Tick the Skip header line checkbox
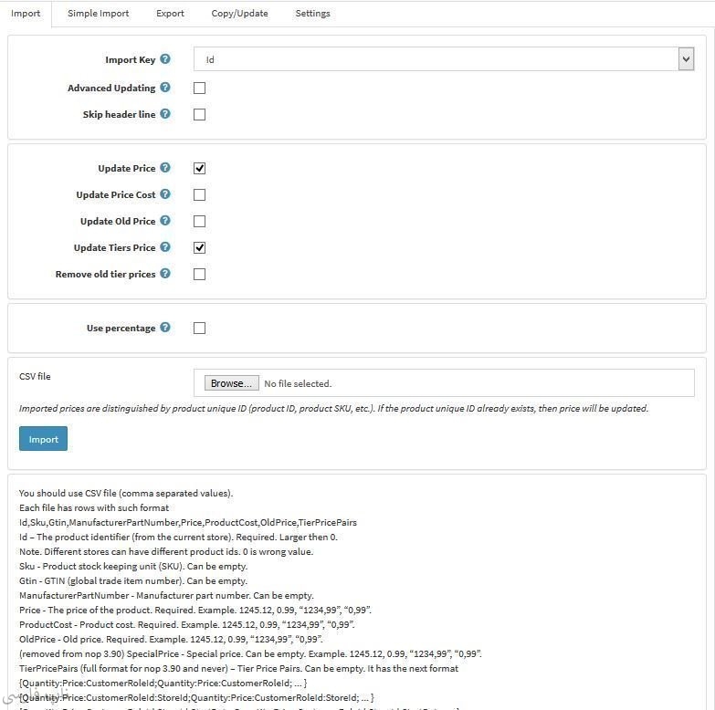715x710 pixels. point(200,115)
